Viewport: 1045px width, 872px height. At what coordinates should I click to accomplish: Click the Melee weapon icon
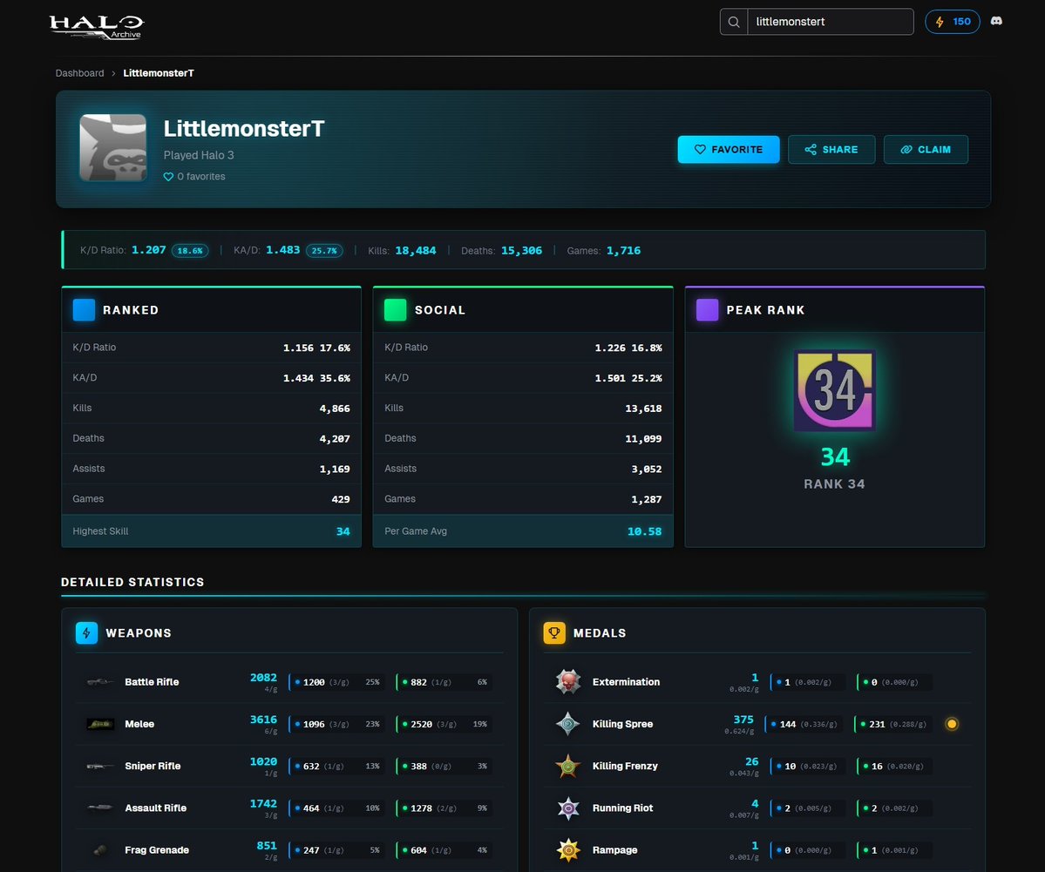[x=100, y=724]
